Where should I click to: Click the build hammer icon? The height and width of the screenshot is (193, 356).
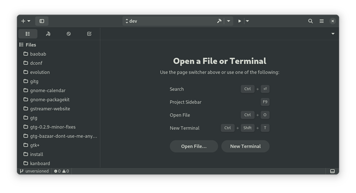point(219,21)
